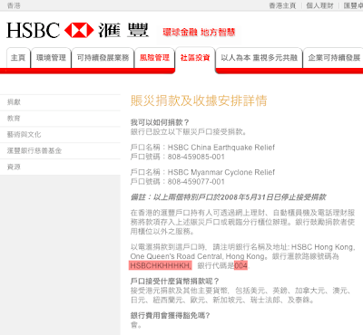This screenshot has height=335, width=363.
Task: Click the 滙豐 Chinese logo text
Action: 123,31
